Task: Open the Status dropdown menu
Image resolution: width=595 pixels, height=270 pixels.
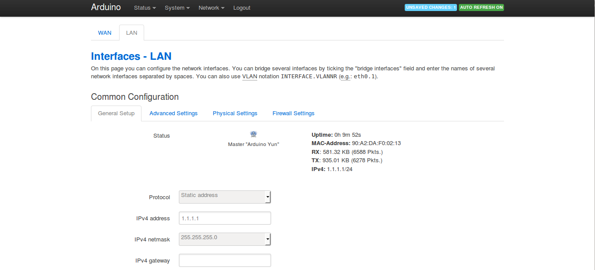Action: click(145, 8)
